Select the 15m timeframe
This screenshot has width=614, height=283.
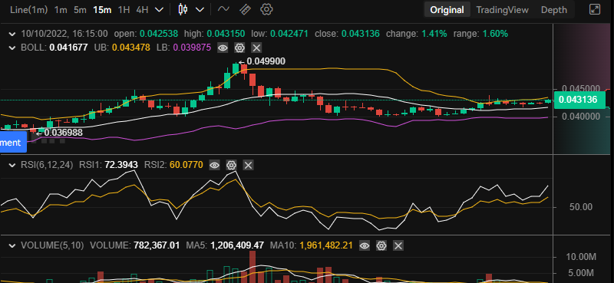tap(102, 10)
